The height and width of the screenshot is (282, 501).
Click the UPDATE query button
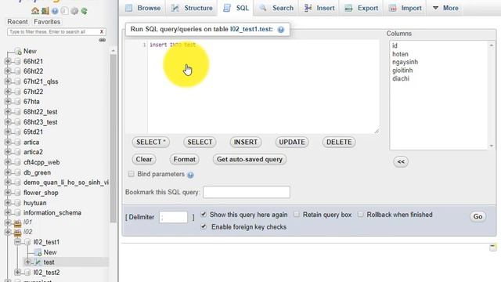point(292,143)
